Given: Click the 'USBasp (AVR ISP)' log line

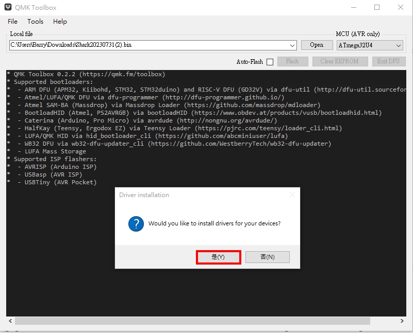Looking at the screenshot, I should tap(45, 174).
